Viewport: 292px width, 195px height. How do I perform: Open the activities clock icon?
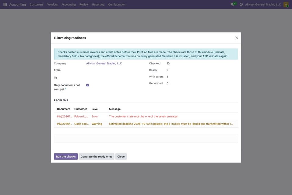point(241,5)
